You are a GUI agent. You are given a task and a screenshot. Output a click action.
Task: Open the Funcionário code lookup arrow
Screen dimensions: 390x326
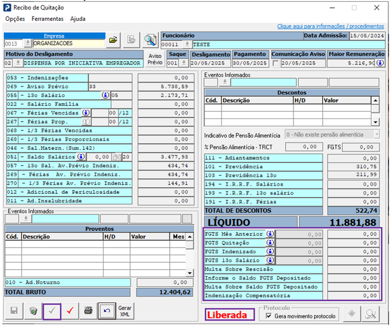click(x=187, y=45)
